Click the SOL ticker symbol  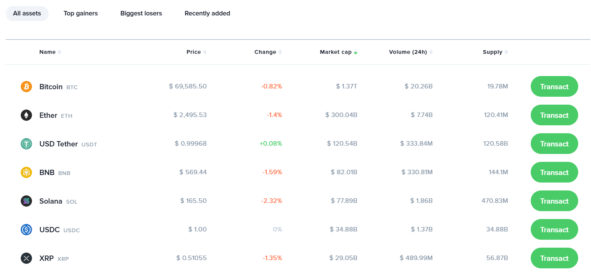pyautogui.click(x=72, y=202)
